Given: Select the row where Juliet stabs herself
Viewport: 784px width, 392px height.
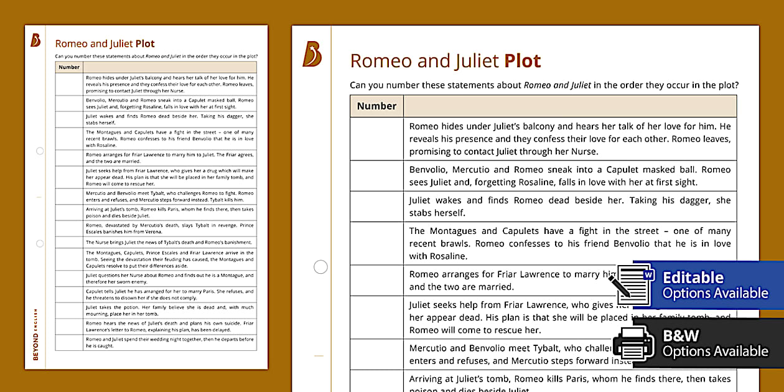Looking at the screenshot, I should (x=569, y=206).
